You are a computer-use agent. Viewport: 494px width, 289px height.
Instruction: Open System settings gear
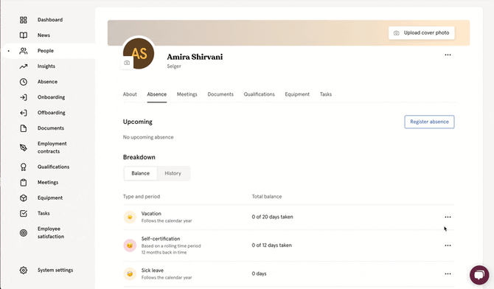pos(24,270)
